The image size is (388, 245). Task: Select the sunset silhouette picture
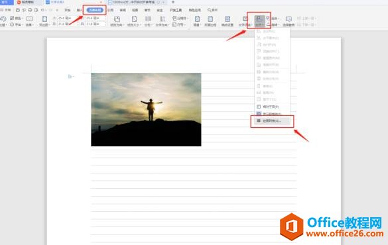pos(146,109)
